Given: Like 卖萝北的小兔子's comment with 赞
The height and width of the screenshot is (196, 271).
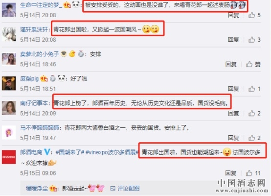Looking at the screenshot, I should pos(249,64).
